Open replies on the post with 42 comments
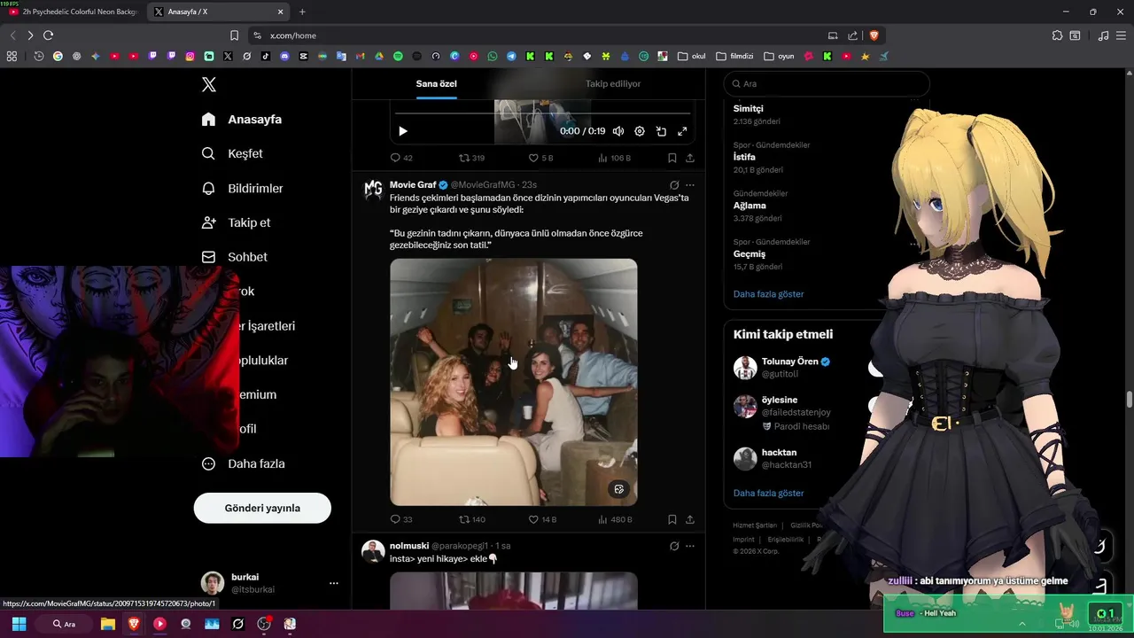Viewport: 1134px width, 638px height. pyautogui.click(x=401, y=158)
